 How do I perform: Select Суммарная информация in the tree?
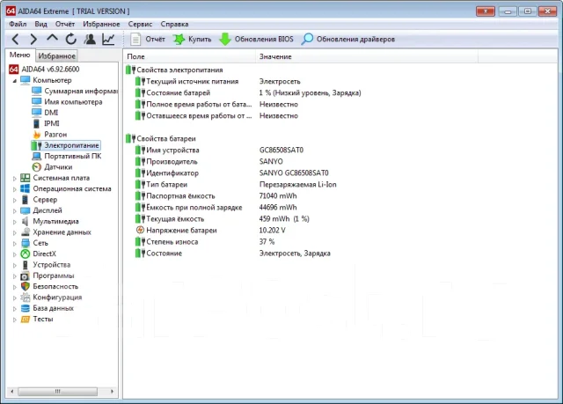pos(75,91)
